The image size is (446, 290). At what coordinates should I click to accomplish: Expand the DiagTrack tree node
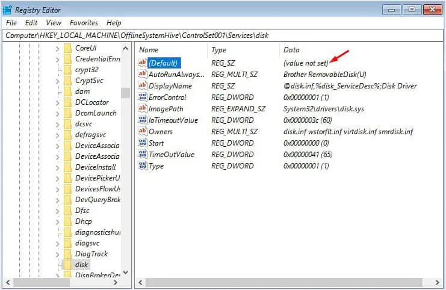tap(57, 255)
